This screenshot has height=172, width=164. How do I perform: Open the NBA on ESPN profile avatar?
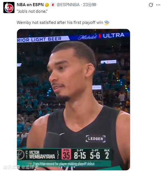9,8
